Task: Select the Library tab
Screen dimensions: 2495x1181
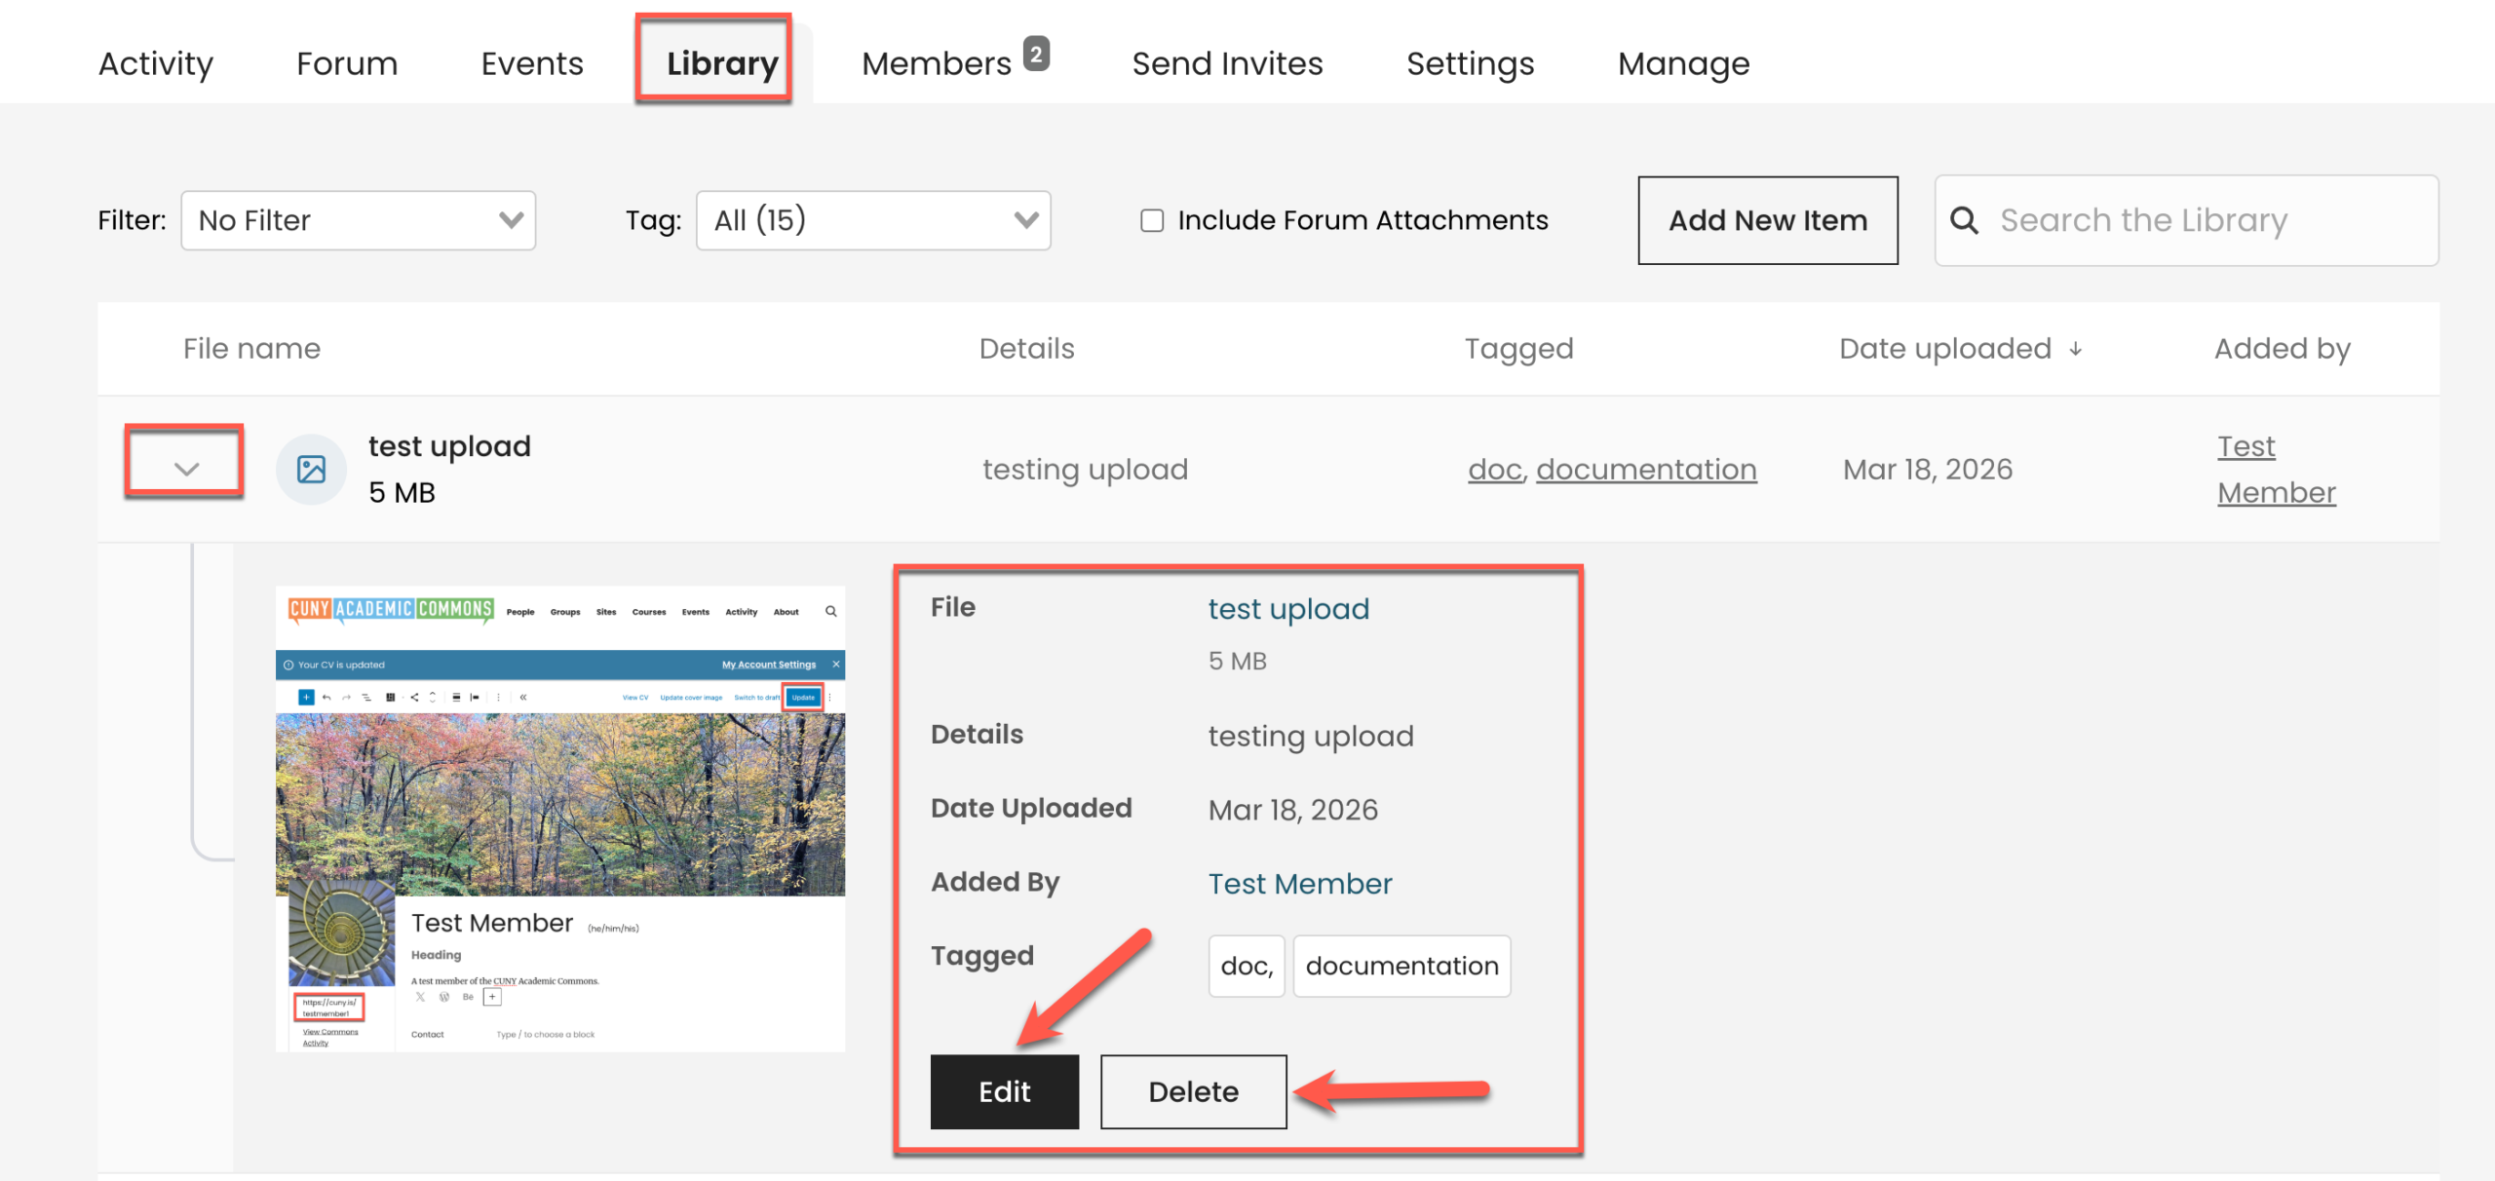Action: (723, 63)
